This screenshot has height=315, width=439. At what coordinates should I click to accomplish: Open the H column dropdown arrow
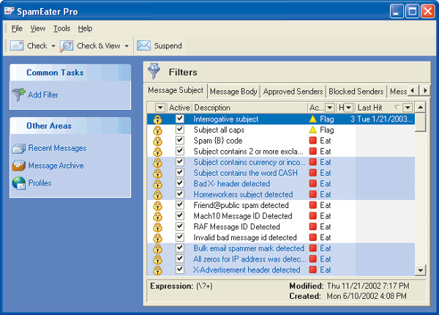[348, 108]
